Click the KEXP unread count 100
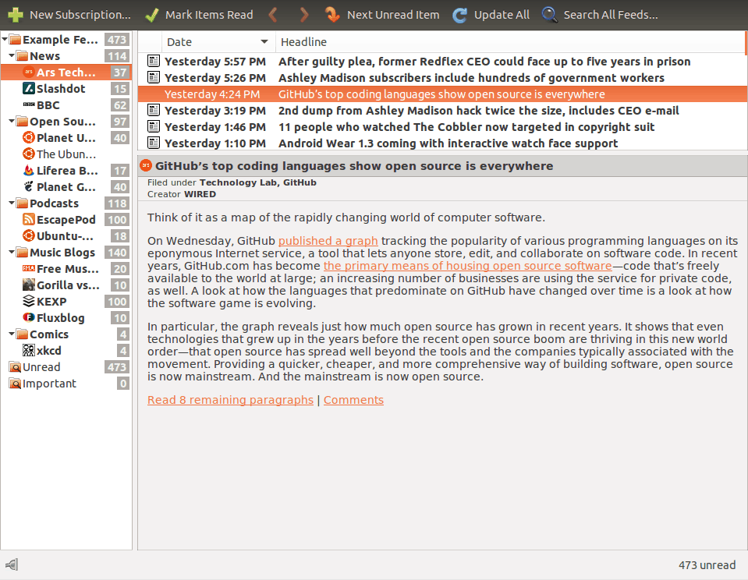The width and height of the screenshot is (748, 580). pos(117,301)
